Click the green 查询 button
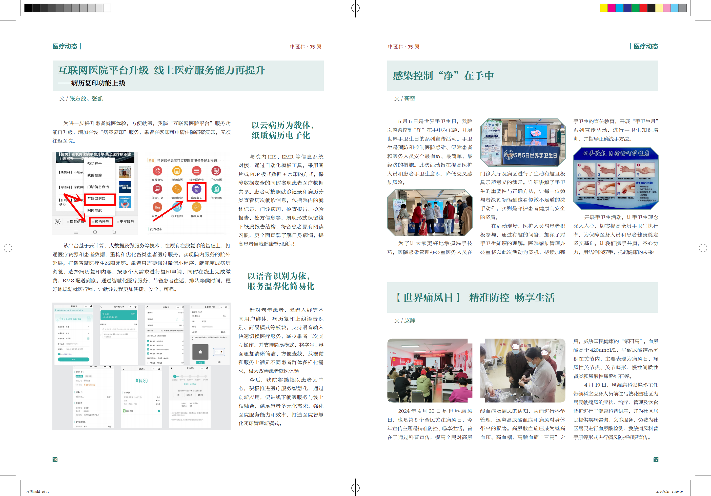711x496 pixels. 74,359
